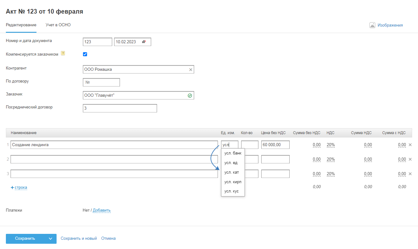418x249 pixels.
Task: Delete the third table row
Action: coord(410,174)
